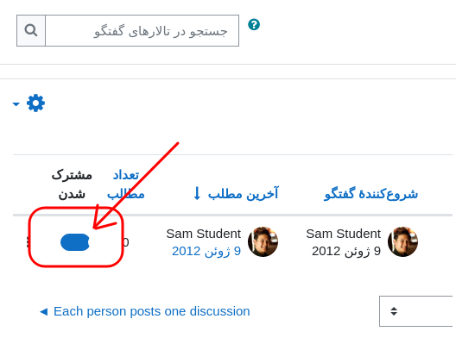Click the magnifier search button
The image size is (456, 344).
[31, 30]
